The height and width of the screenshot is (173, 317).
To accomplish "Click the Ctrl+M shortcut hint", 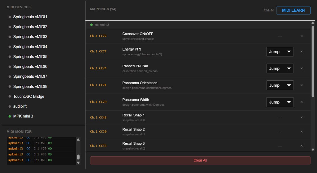I will coord(269,10).
